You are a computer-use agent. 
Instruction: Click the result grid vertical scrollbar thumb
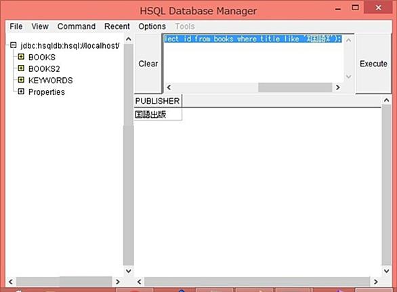386,185
